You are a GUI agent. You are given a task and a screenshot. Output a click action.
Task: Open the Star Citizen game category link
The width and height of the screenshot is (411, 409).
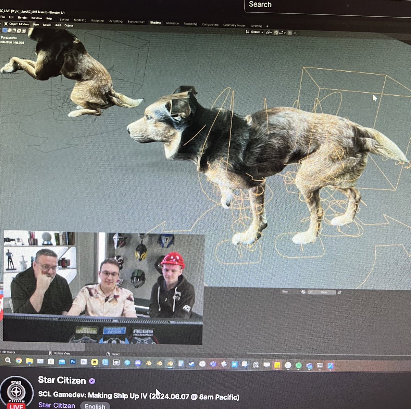point(57,405)
